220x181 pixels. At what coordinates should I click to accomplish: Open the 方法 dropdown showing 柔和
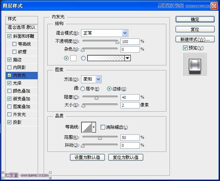pyautogui.click(x=91, y=79)
